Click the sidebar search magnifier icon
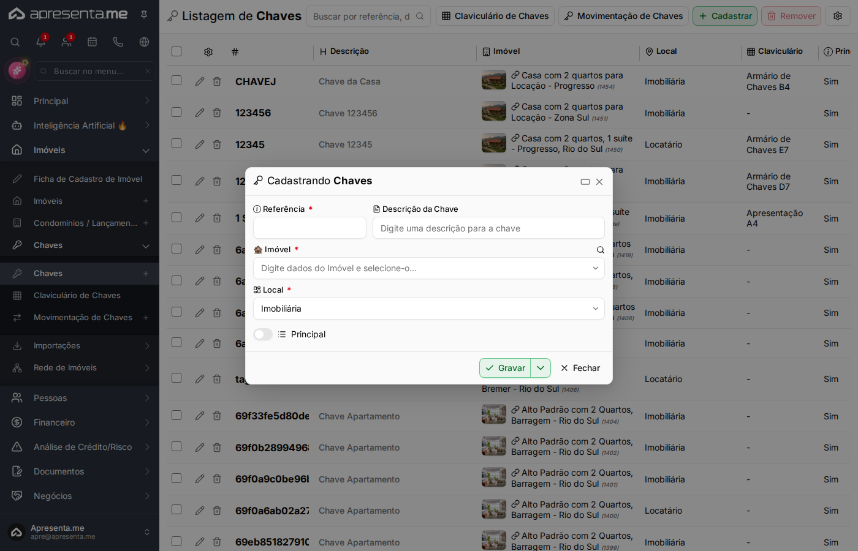The image size is (858, 551). (x=15, y=42)
